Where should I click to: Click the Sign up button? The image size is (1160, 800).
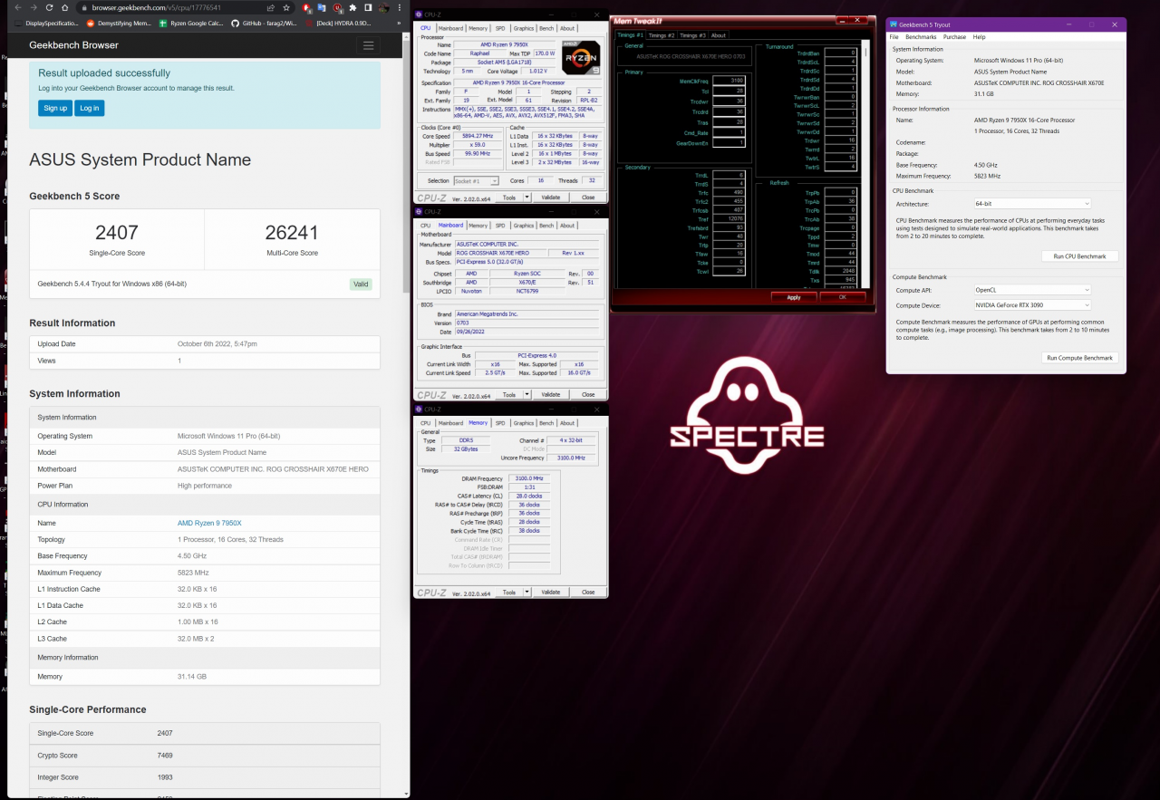click(x=55, y=108)
